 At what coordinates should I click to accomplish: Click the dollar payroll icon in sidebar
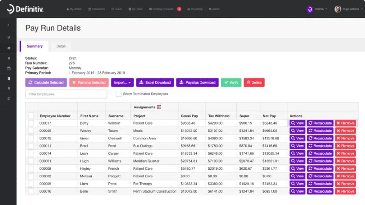(8, 78)
